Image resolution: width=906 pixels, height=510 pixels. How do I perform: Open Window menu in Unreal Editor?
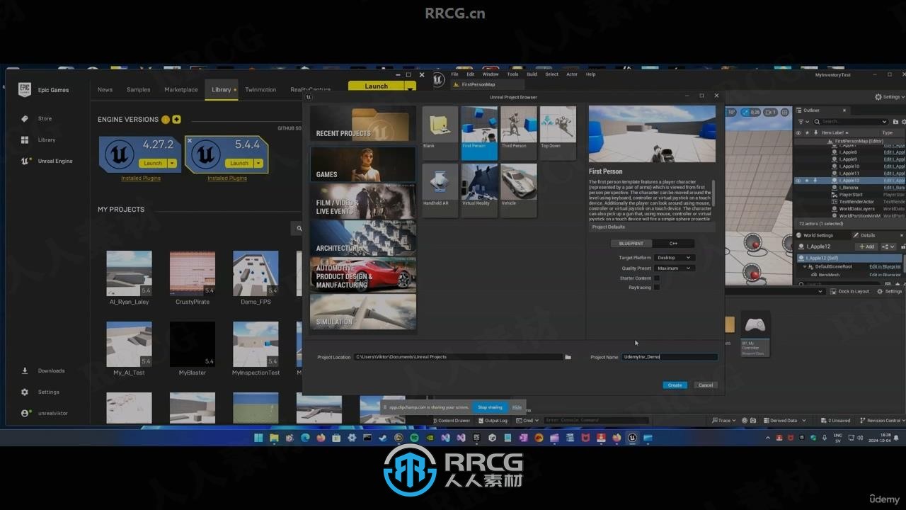pyautogui.click(x=491, y=74)
